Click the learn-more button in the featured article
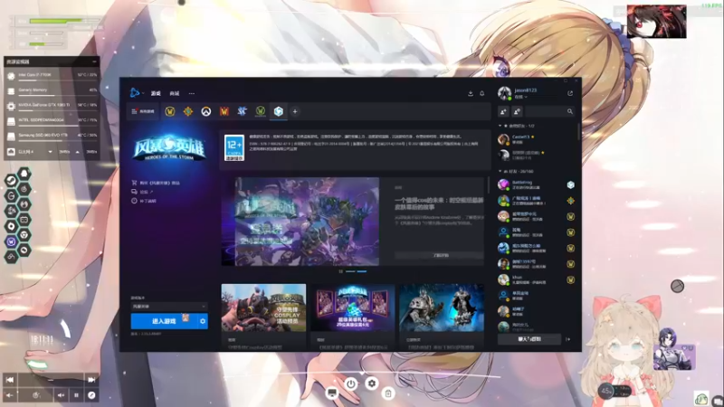The image size is (724, 407). click(439, 255)
